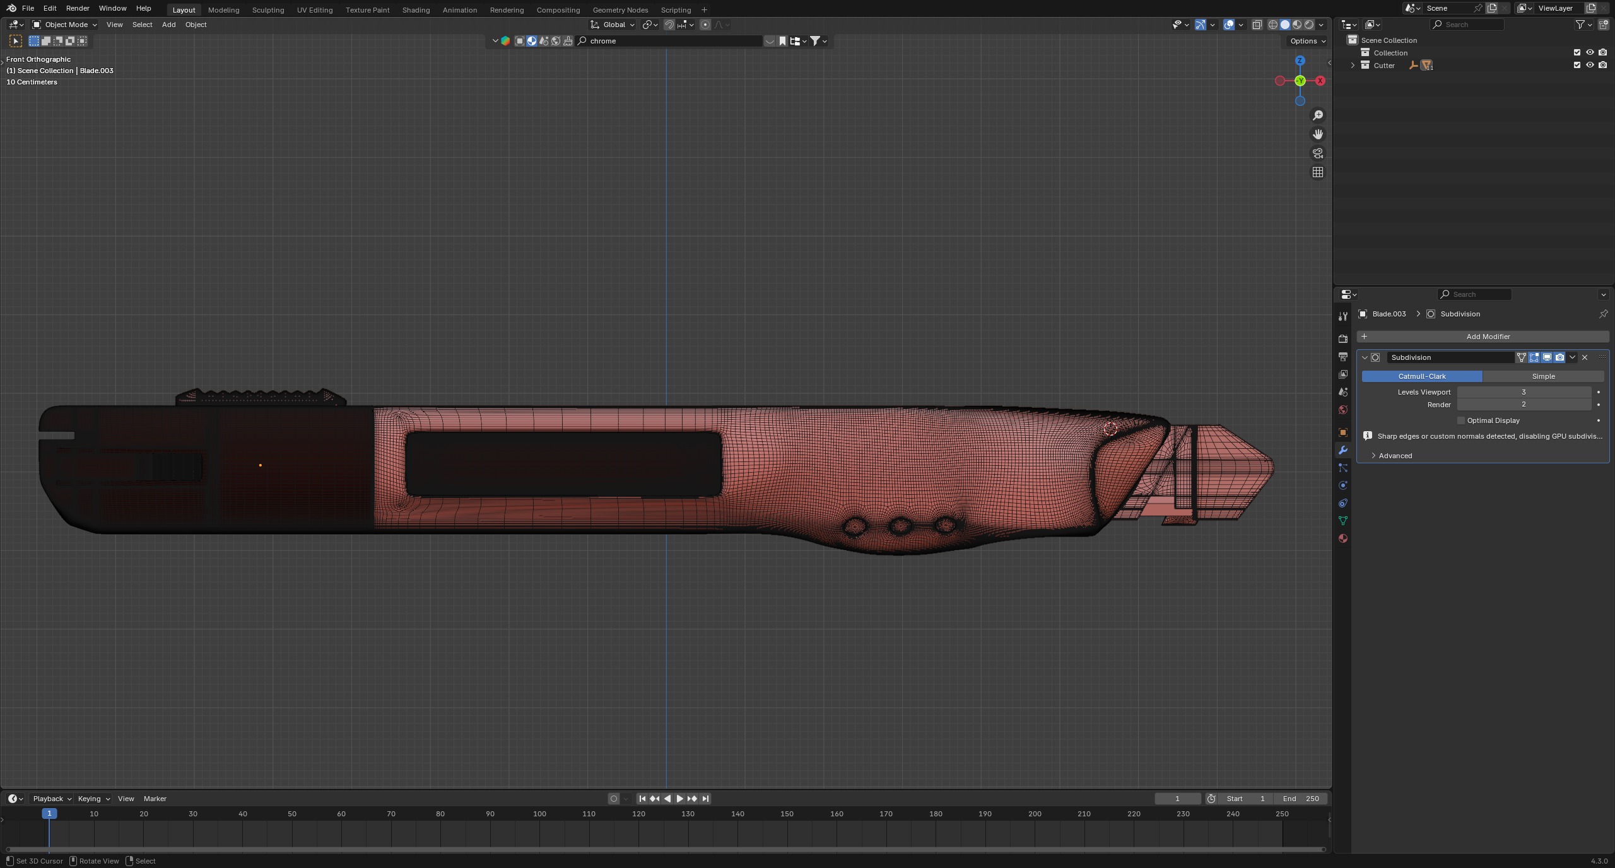The height and width of the screenshot is (868, 1615).
Task: Click the red X axis on the navigation gizmo
Action: pyautogui.click(x=1320, y=81)
